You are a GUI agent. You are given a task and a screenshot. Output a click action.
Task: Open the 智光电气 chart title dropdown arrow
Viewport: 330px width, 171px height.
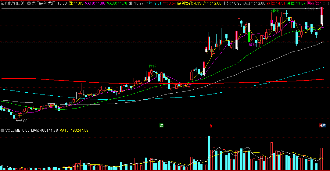click(29, 3)
